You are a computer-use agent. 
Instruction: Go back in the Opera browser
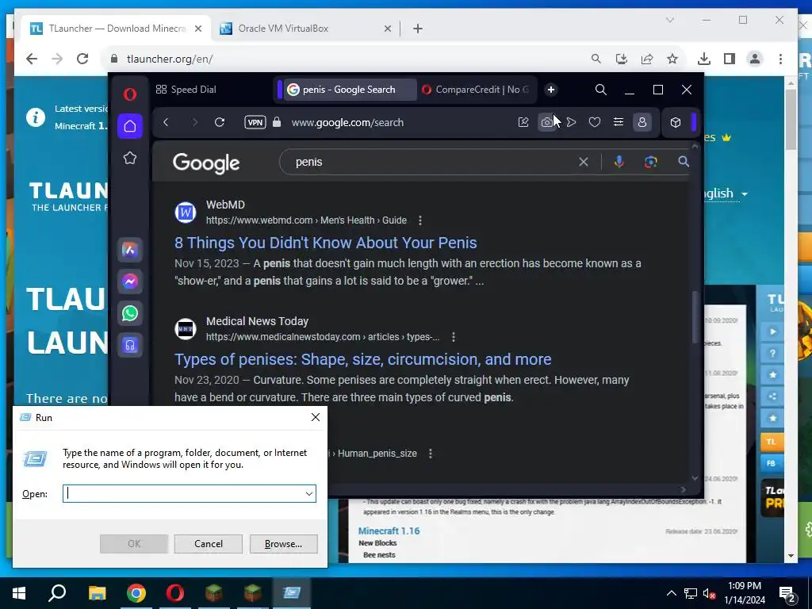coord(166,122)
